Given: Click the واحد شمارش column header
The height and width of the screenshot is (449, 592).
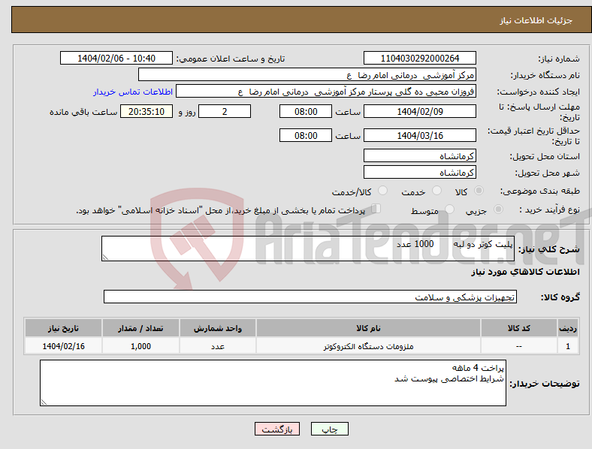Looking at the screenshot, I should pyautogui.click(x=218, y=328).
